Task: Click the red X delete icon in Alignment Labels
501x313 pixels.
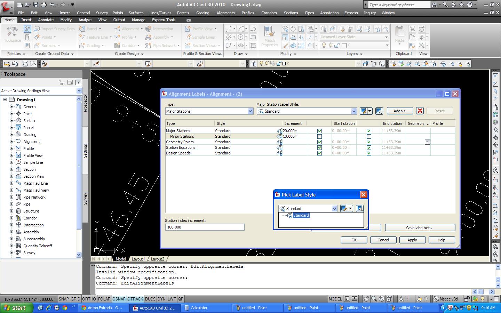Action: (x=420, y=111)
